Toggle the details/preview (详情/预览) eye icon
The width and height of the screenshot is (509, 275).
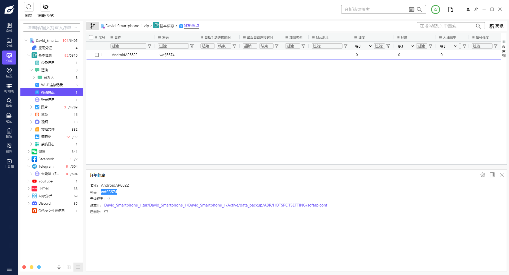tap(45, 7)
